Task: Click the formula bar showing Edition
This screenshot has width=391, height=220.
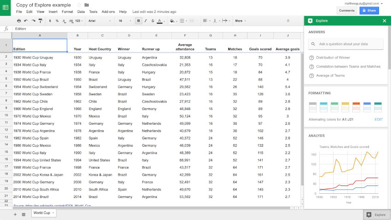Action: pyautogui.click(x=158, y=29)
